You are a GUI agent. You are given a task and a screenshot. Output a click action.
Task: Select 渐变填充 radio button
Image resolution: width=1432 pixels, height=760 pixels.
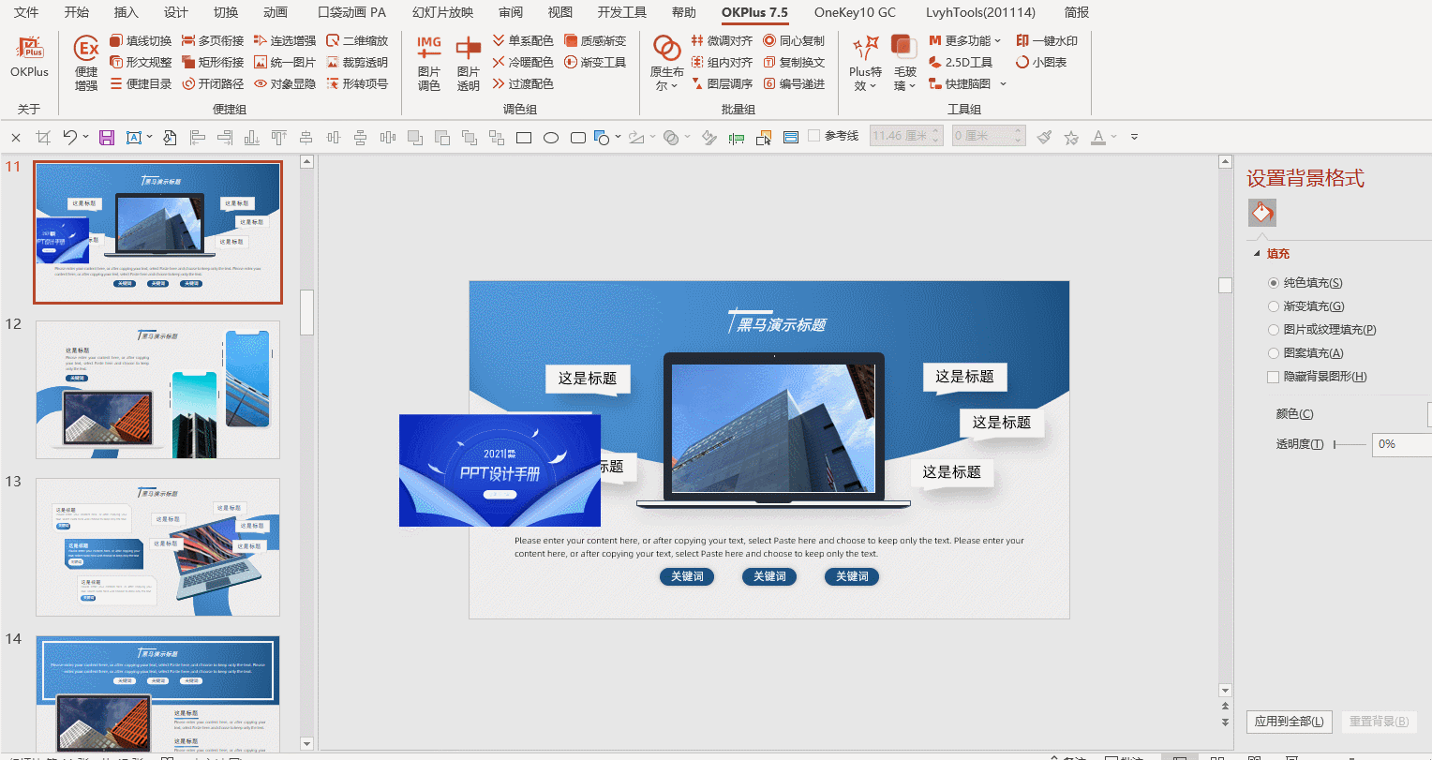[1274, 306]
